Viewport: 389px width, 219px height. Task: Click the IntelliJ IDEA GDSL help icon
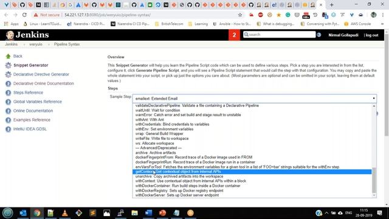[x=8, y=129]
